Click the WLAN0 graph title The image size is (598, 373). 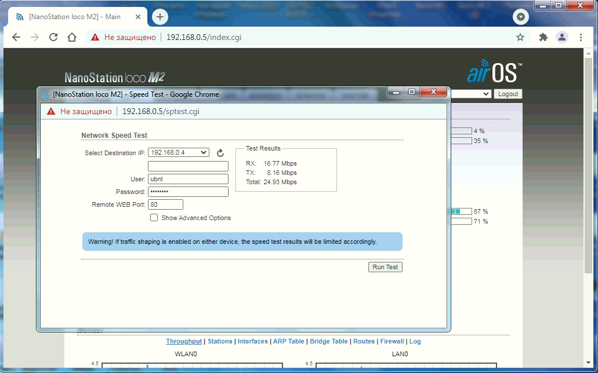point(186,354)
